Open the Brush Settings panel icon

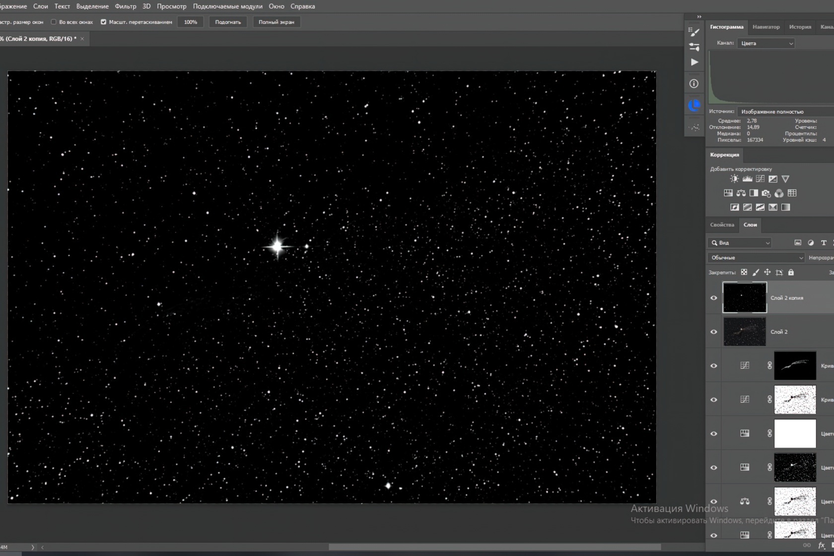pyautogui.click(x=694, y=32)
